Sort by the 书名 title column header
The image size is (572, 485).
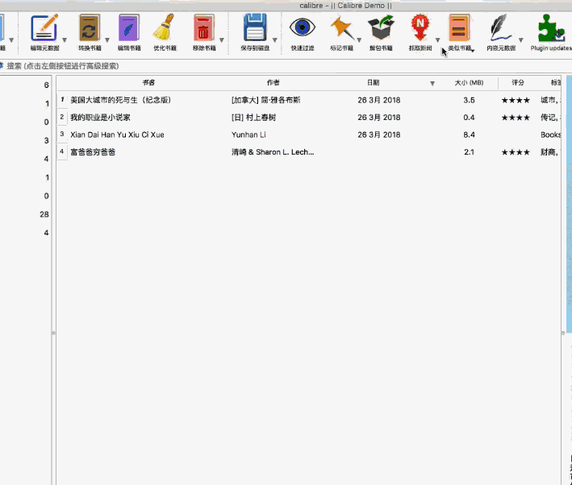coord(148,83)
